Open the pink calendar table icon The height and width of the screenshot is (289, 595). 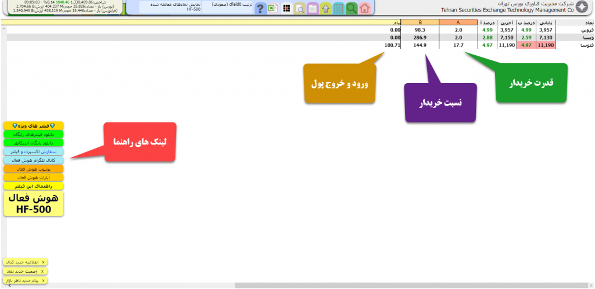pyautogui.click(x=313, y=8)
